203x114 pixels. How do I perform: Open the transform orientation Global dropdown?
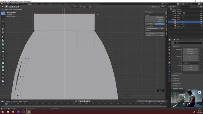75,7
